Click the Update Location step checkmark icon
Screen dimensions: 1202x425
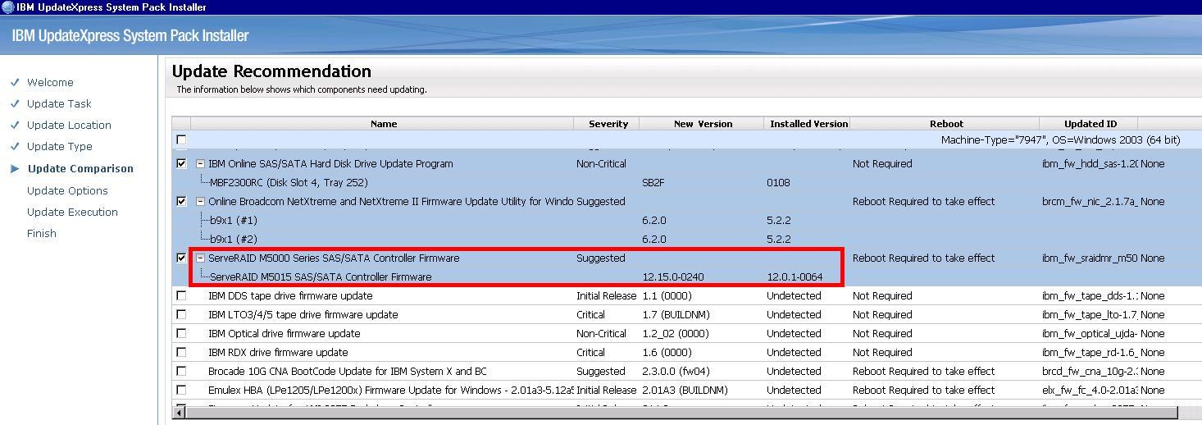pos(15,125)
